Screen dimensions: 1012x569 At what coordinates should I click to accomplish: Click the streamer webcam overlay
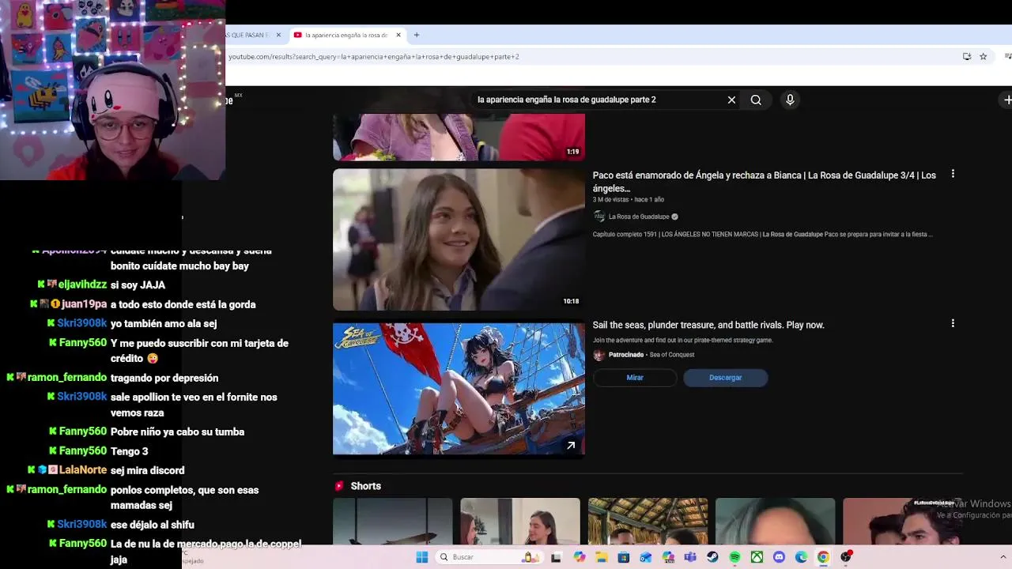pos(112,90)
